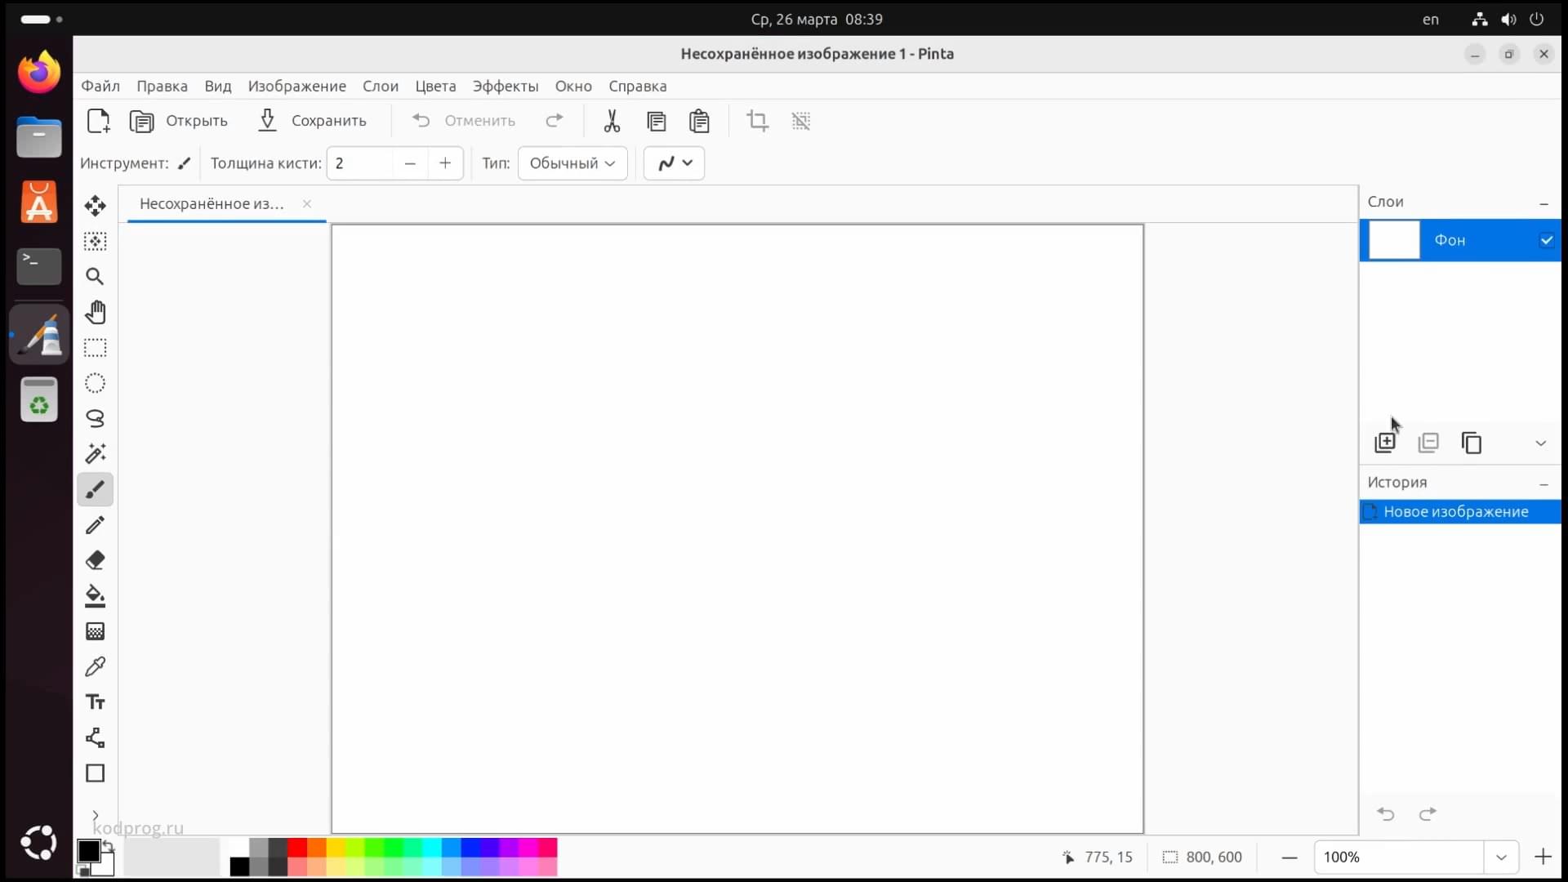Open the zoom level dropdown
The image size is (1568, 882).
coord(1501,857)
